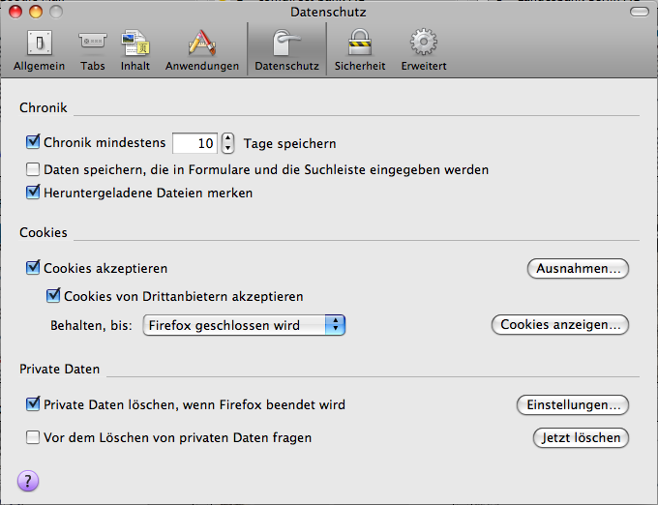Open the Inhalt preferences pane icon
The height and width of the screenshot is (505, 658).
point(135,43)
